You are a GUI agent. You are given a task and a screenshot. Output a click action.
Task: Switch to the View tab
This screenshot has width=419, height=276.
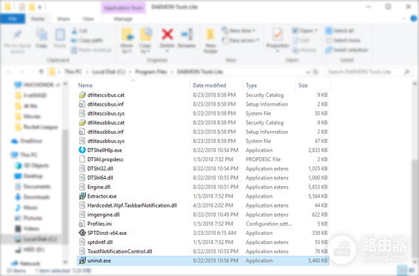[x=88, y=19]
